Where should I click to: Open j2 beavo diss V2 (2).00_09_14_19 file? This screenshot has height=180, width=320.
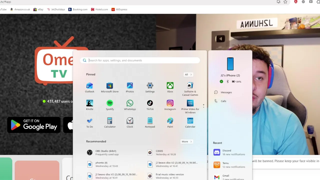172,164
